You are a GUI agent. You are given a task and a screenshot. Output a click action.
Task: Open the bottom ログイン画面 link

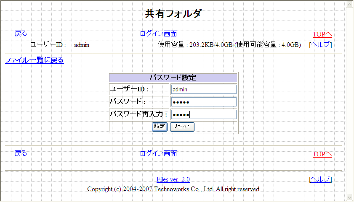[158, 154]
